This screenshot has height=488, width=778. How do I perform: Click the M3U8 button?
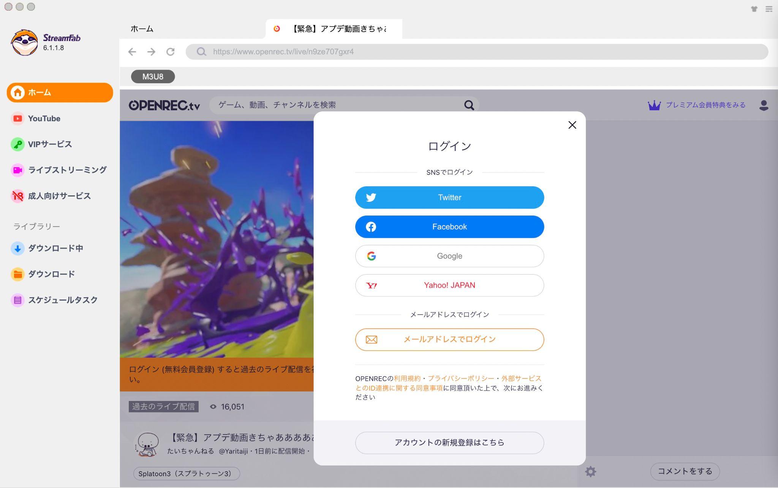click(x=153, y=76)
